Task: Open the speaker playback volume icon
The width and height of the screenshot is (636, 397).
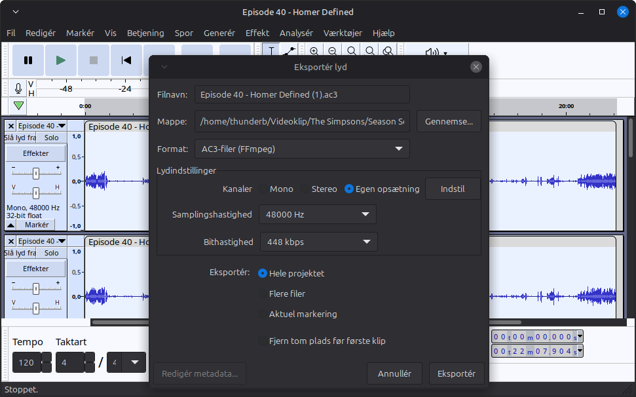Action: click(x=432, y=53)
